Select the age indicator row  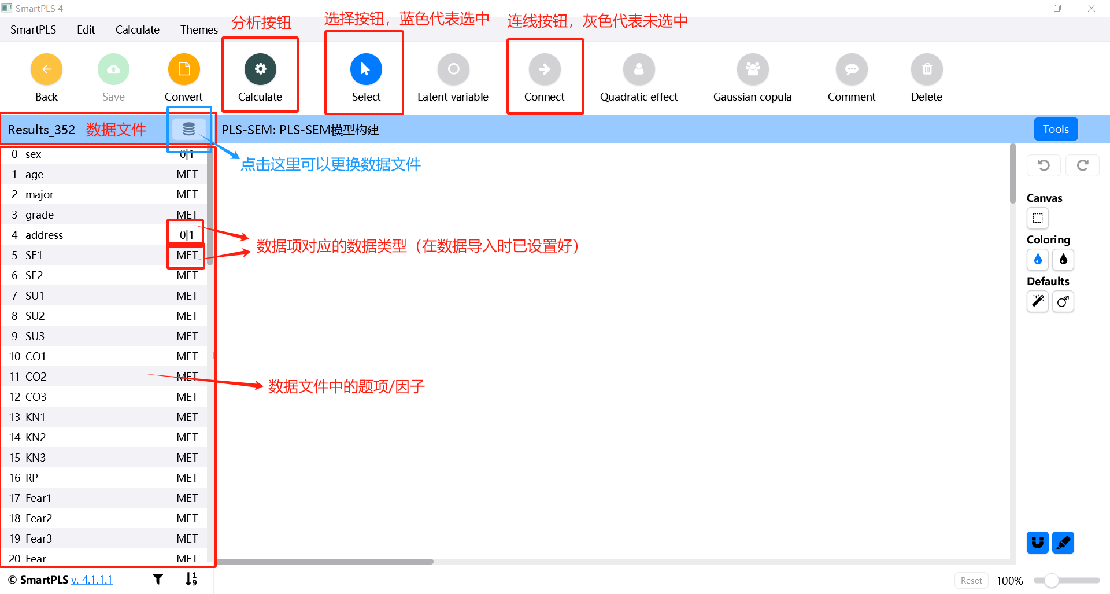pyautogui.click(x=104, y=174)
